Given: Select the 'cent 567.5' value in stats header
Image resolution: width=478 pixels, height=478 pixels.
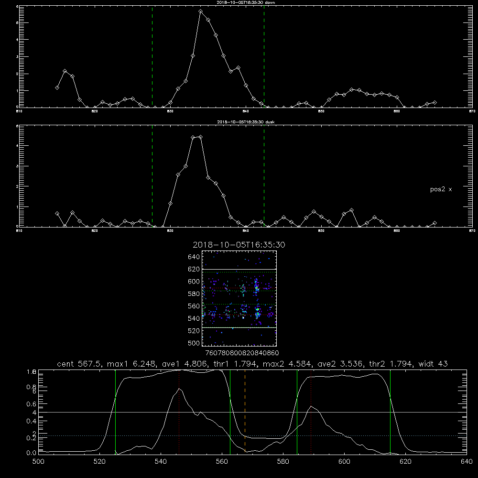Looking at the screenshot, I should pos(80,364).
